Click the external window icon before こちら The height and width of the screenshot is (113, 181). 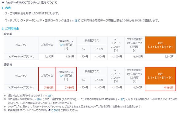click(49, 110)
